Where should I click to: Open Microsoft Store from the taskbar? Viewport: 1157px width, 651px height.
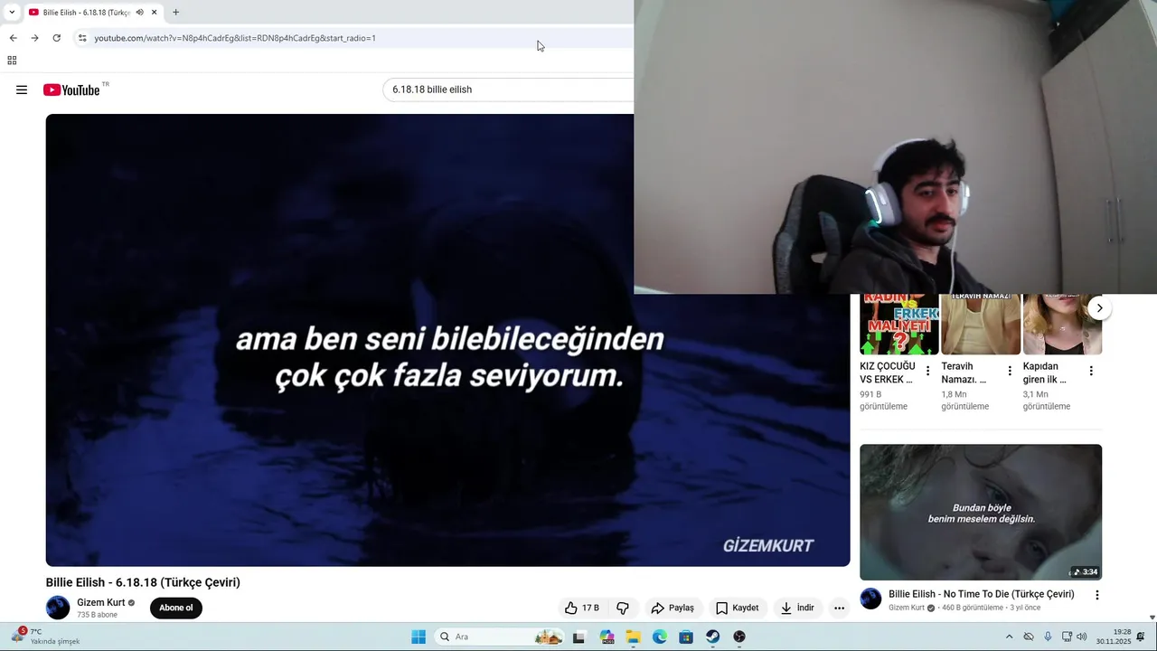[686, 637]
